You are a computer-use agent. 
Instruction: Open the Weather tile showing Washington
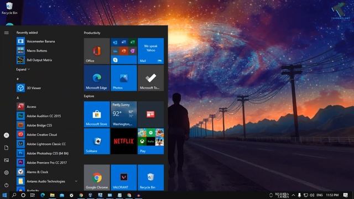[124, 114]
